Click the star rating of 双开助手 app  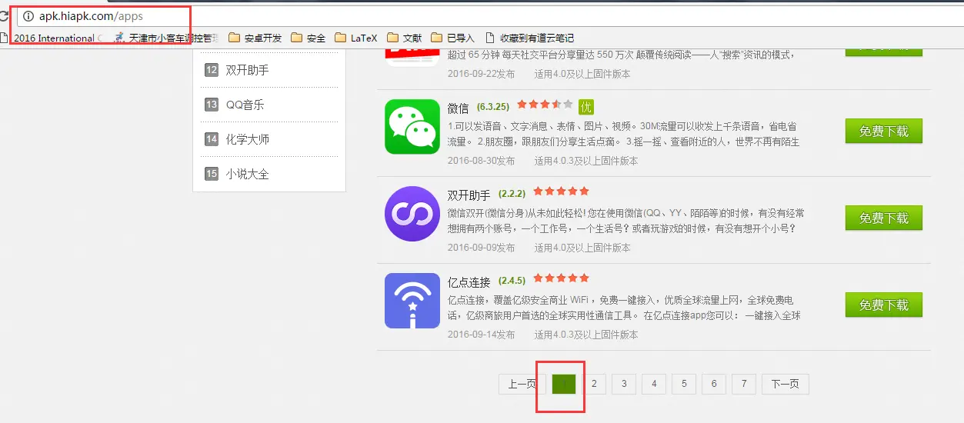(561, 191)
